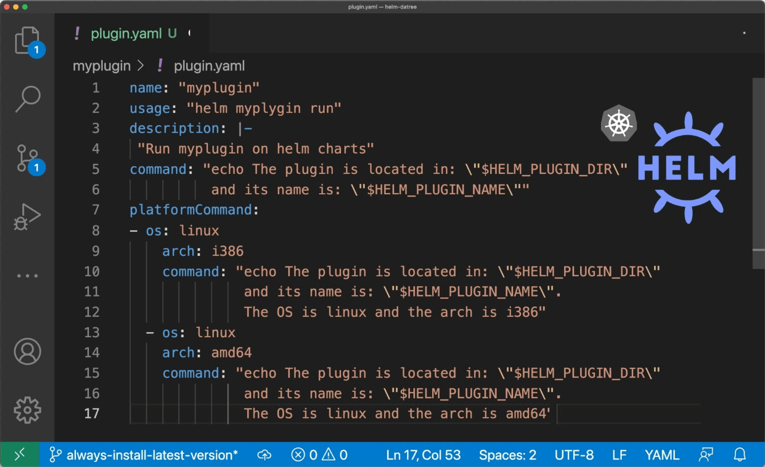Image resolution: width=765 pixels, height=467 pixels.
Task: Open Run and Debug view
Action: tap(27, 217)
